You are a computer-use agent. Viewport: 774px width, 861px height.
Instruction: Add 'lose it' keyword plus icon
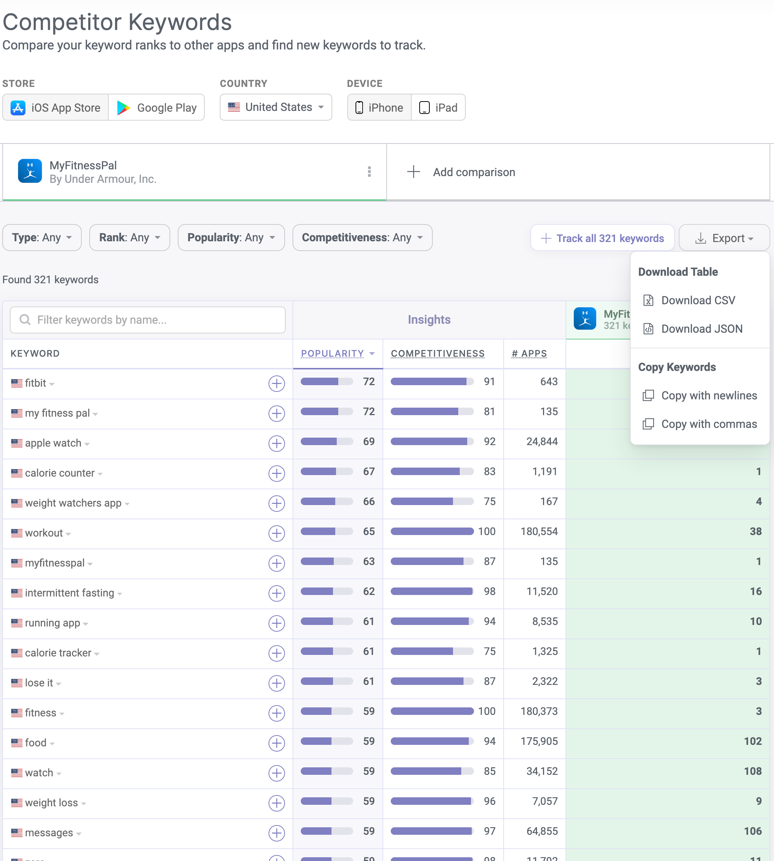[276, 683]
